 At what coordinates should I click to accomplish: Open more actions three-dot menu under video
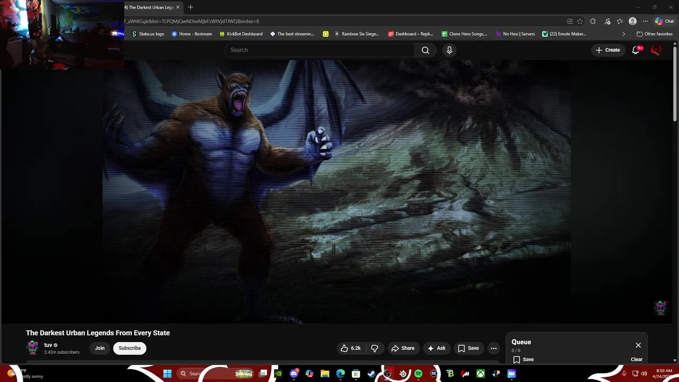pos(493,348)
